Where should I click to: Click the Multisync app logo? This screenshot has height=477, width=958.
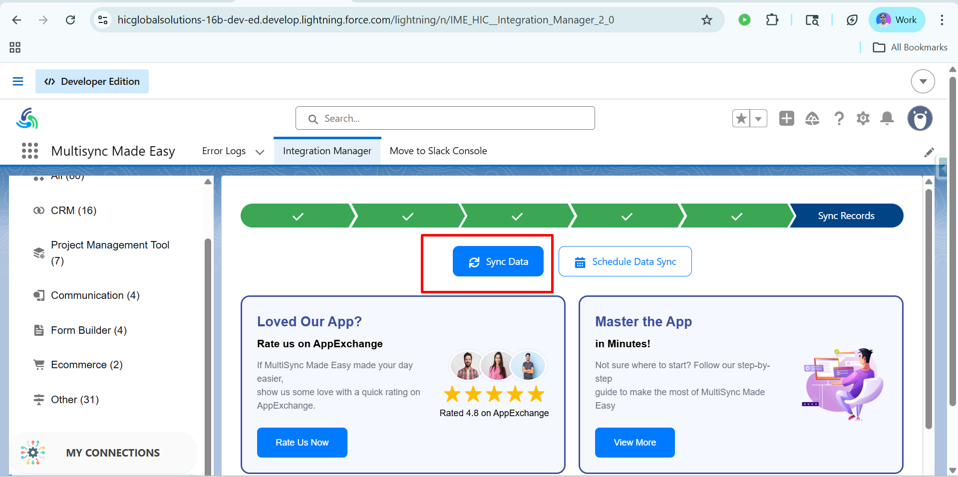coord(27,119)
